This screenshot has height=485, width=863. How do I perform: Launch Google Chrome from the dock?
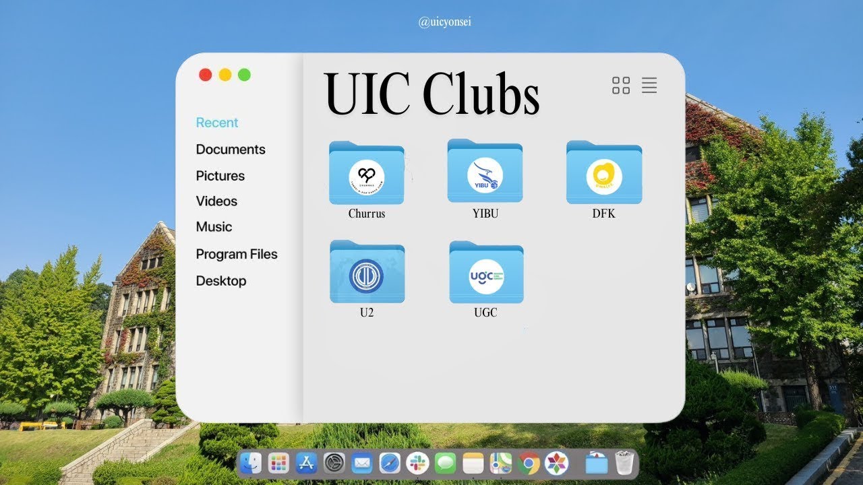point(529,463)
